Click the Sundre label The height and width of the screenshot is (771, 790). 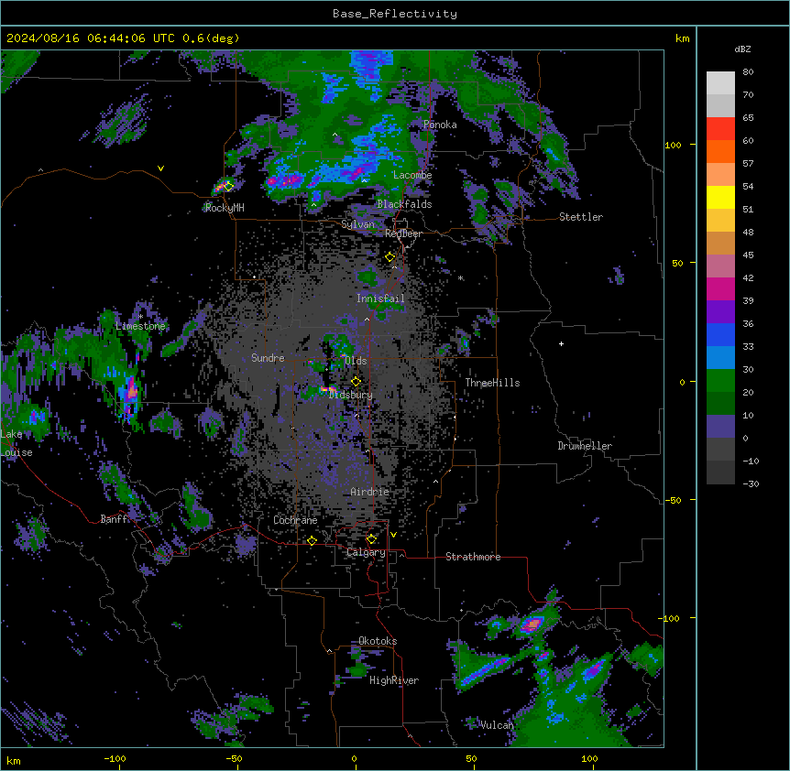click(x=268, y=358)
